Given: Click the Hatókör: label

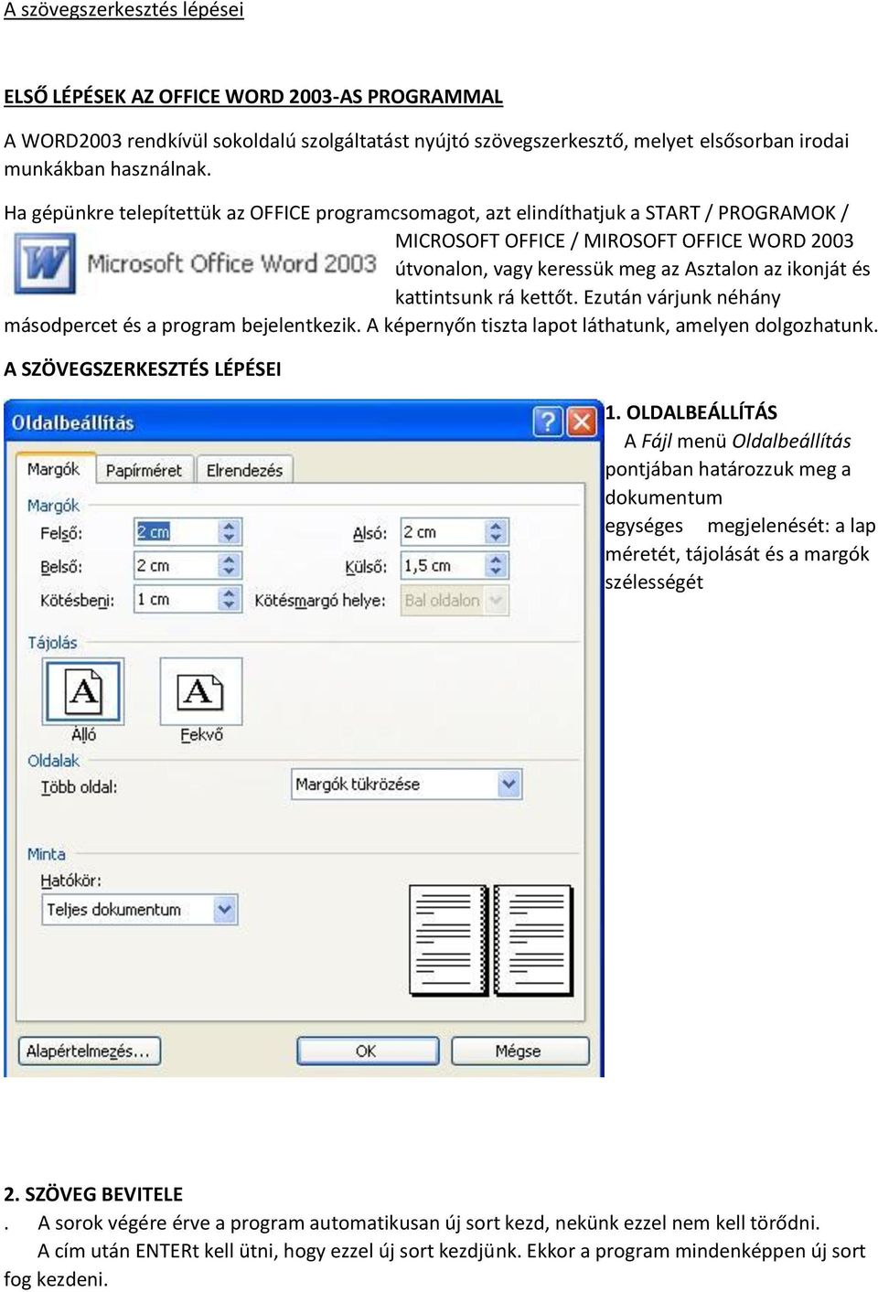Looking at the screenshot, I should pyautogui.click(x=70, y=881).
